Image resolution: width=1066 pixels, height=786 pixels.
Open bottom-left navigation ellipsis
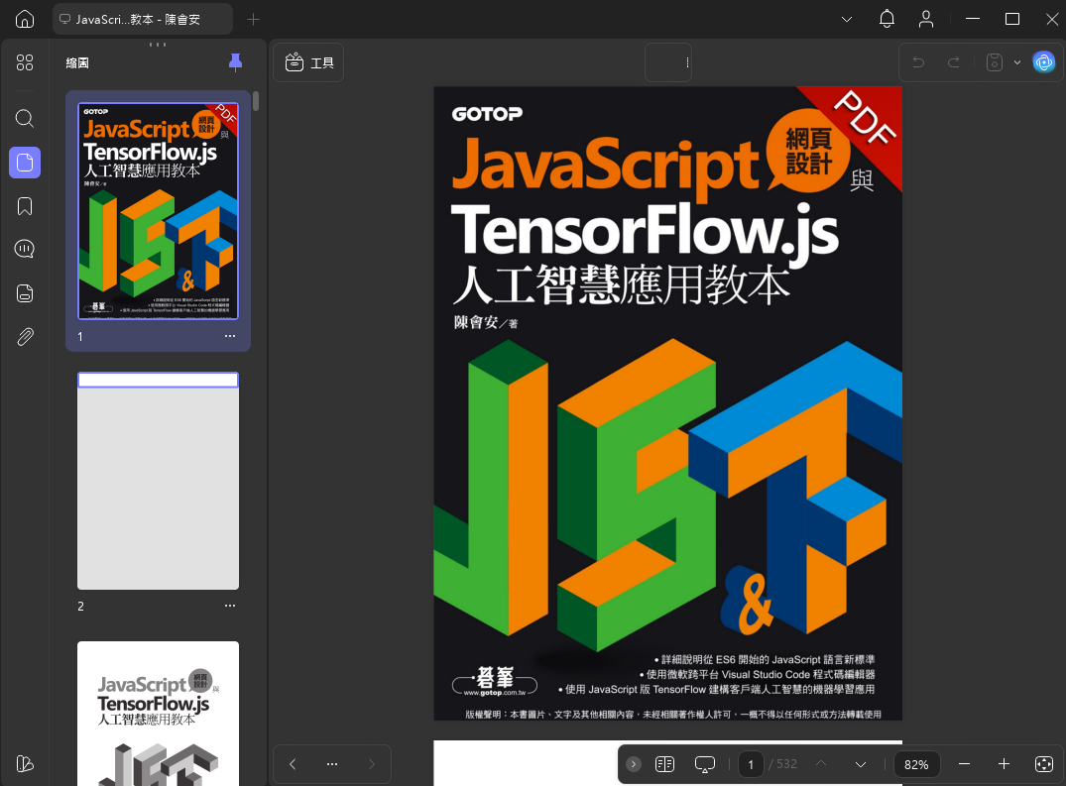(x=332, y=764)
